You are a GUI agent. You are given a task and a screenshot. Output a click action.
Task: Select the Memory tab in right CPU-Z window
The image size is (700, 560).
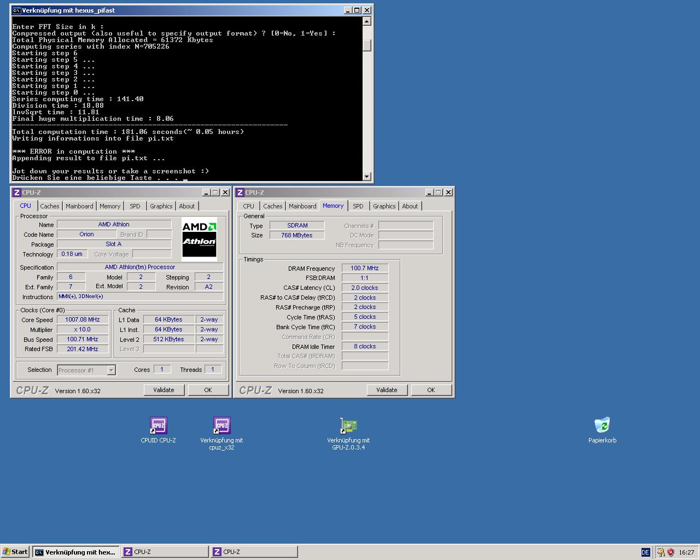click(333, 206)
